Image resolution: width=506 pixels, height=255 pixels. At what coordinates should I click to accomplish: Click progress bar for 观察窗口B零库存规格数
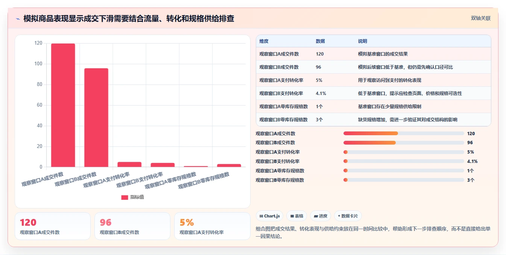(x=404, y=180)
